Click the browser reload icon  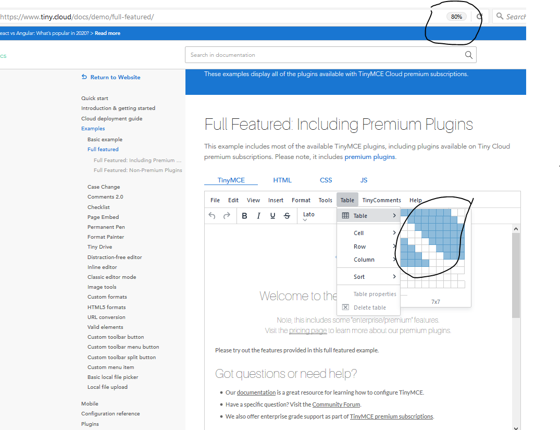click(x=480, y=17)
